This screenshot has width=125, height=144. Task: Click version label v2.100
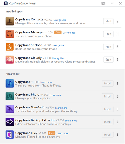pyautogui.click(x=48, y=20)
